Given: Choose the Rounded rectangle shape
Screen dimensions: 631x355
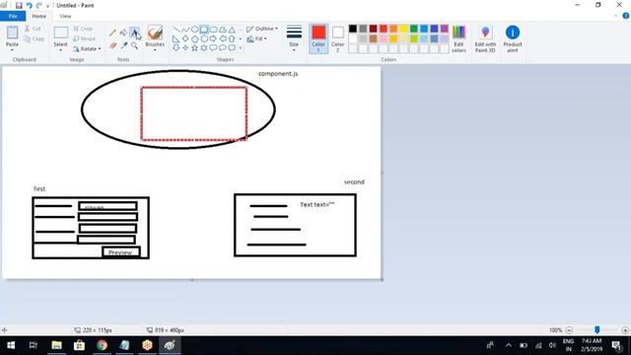Looking at the screenshot, I should click(x=213, y=30).
